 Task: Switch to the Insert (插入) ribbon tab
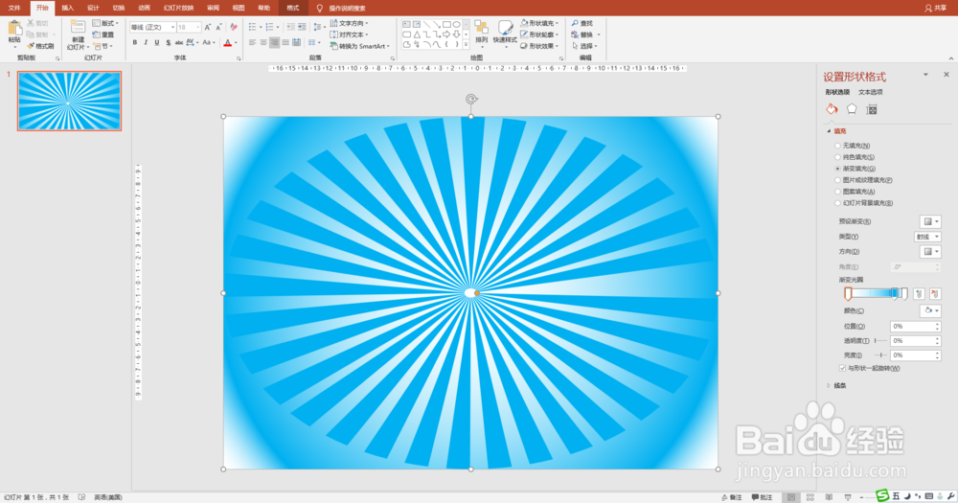(67, 8)
